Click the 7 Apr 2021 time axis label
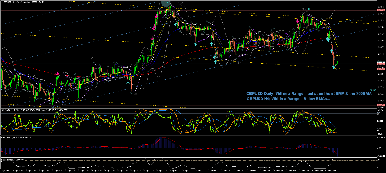386x173 pixels. (5, 171)
